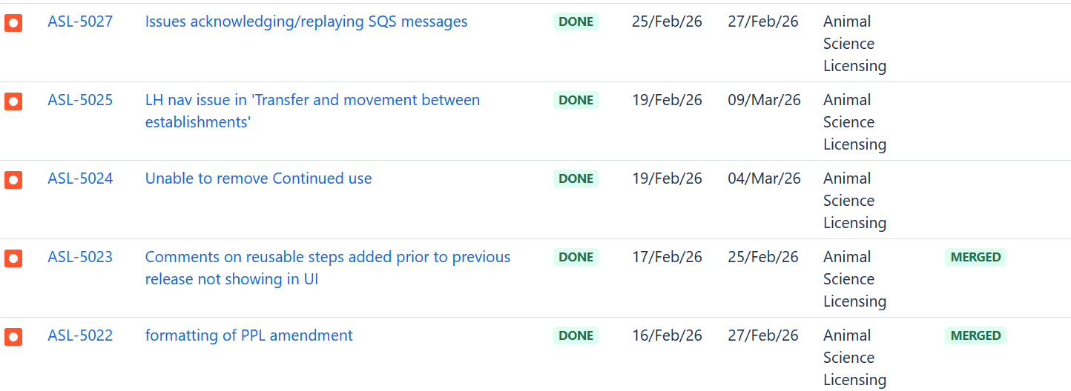Open 'formatting of PPL amendment' summary
Viewport: 1071px width, 391px height.
[248, 335]
